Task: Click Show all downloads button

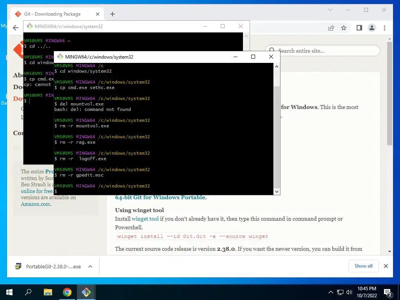Action: pos(364,266)
